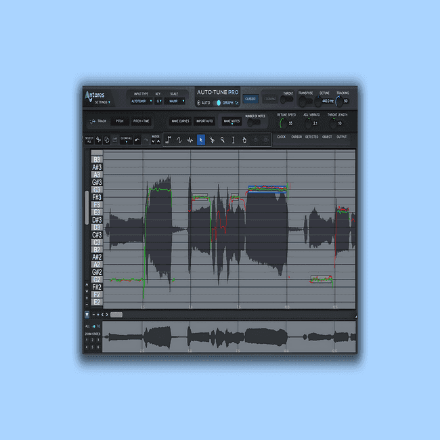440x440 pixels.
Task: Adjust the Transpose knob
Action: point(303,102)
